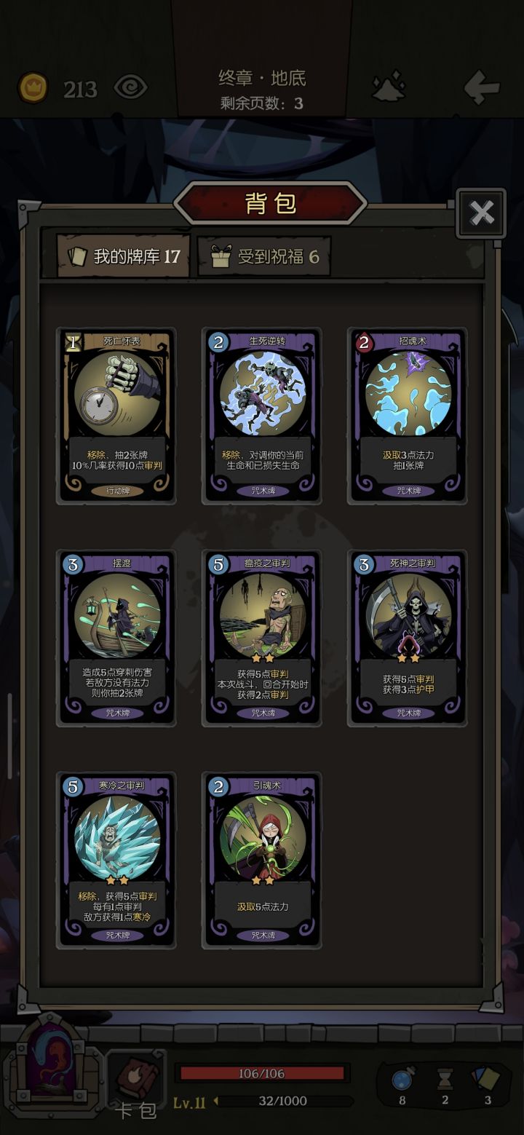Viewport: 524px width, 1135px height.
Task: Switch to 我的牌库 17 tab
Action: pyautogui.click(x=124, y=256)
